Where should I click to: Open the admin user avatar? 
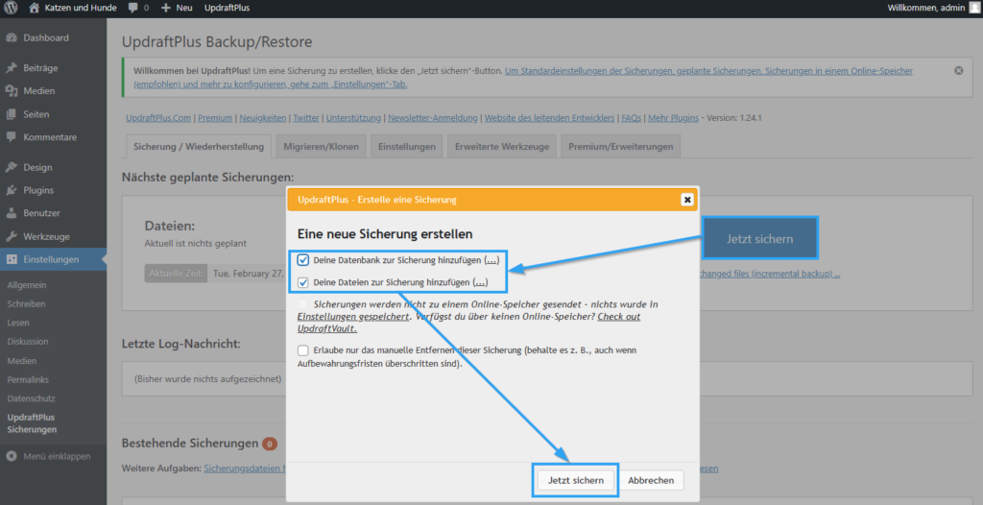click(x=973, y=8)
